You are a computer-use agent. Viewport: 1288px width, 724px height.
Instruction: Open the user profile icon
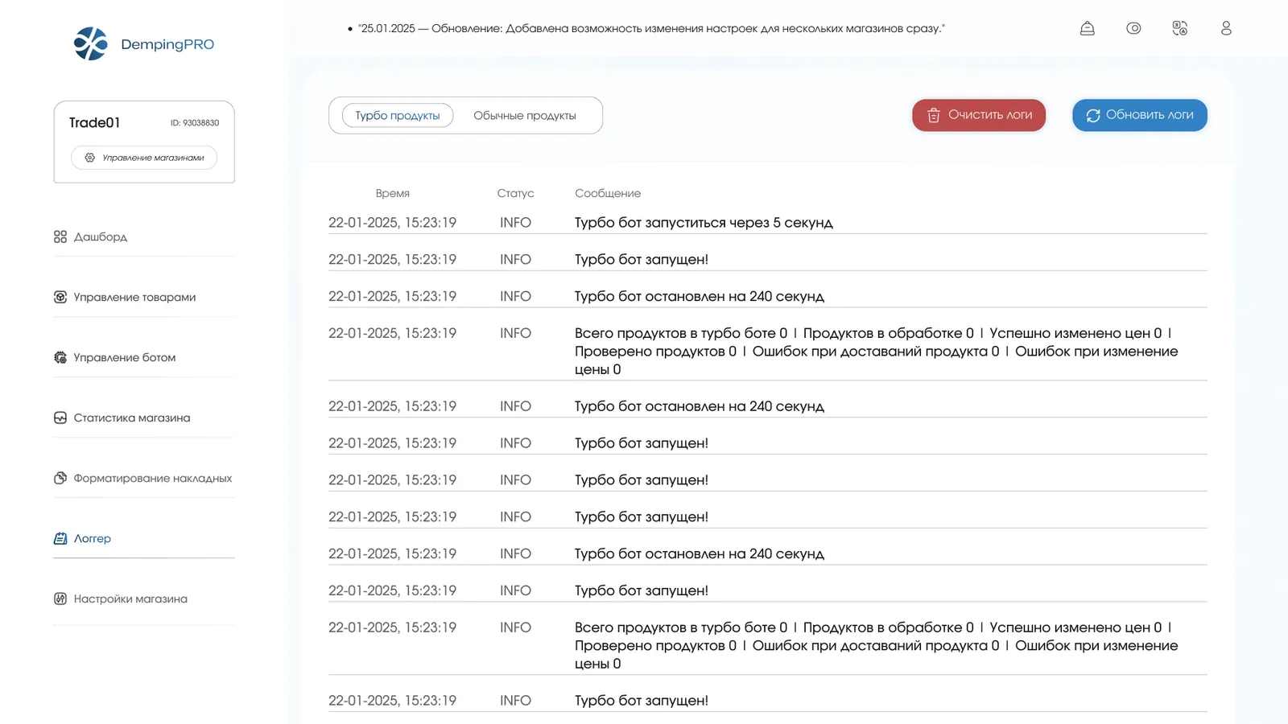point(1226,28)
